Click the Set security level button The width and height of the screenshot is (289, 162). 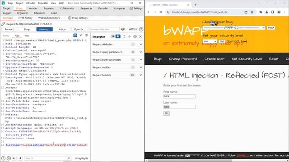222,41
